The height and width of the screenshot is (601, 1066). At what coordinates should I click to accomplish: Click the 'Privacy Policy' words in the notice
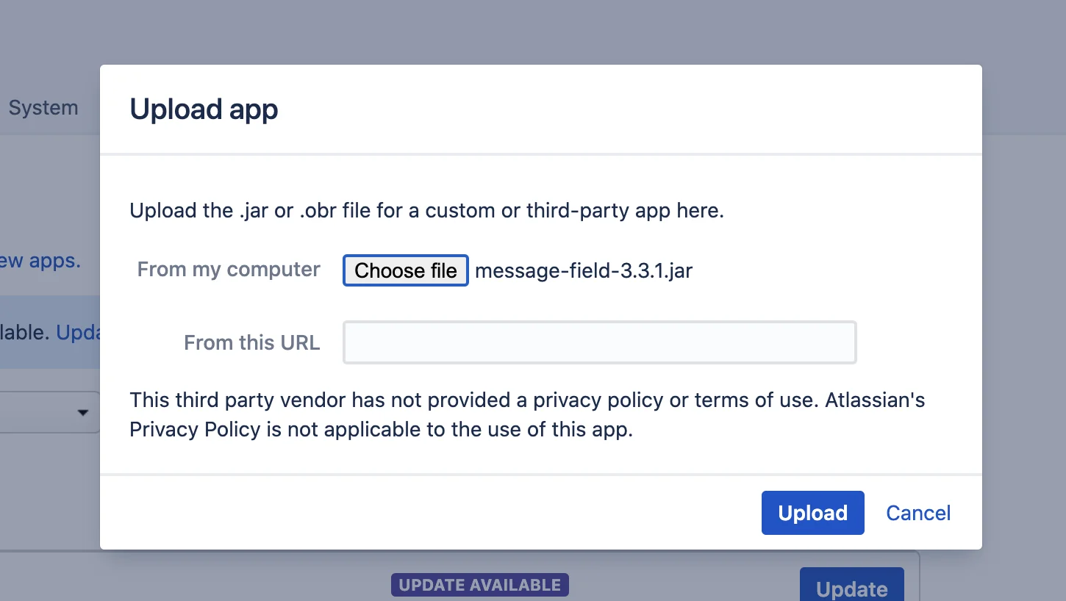[x=195, y=429]
